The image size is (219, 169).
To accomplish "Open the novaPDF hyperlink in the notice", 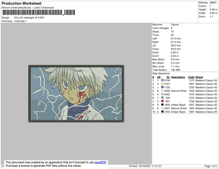I will [x=100, y=162].
